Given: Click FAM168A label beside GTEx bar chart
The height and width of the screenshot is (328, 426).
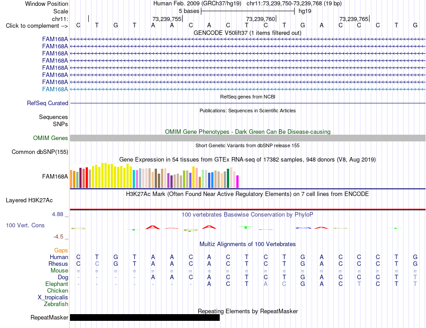Looking at the screenshot, I should tap(55, 176).
